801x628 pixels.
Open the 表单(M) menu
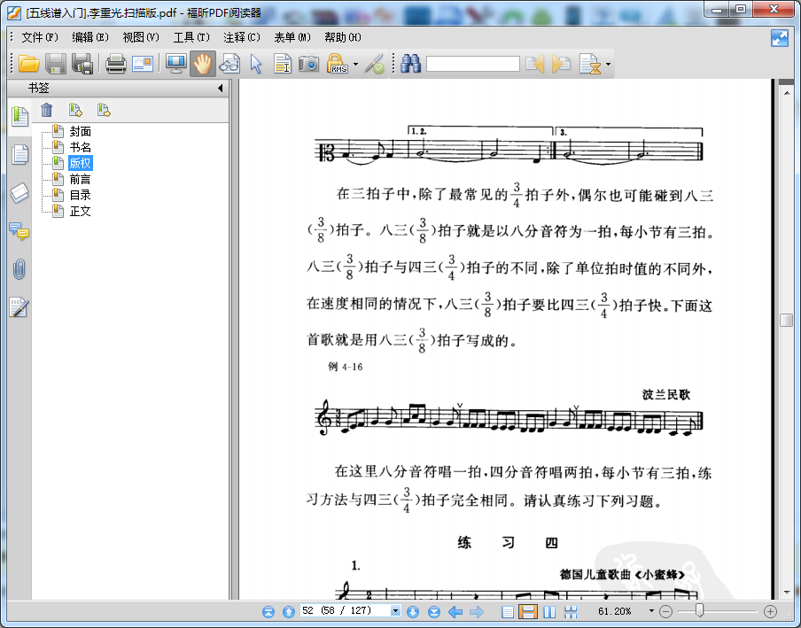click(292, 37)
